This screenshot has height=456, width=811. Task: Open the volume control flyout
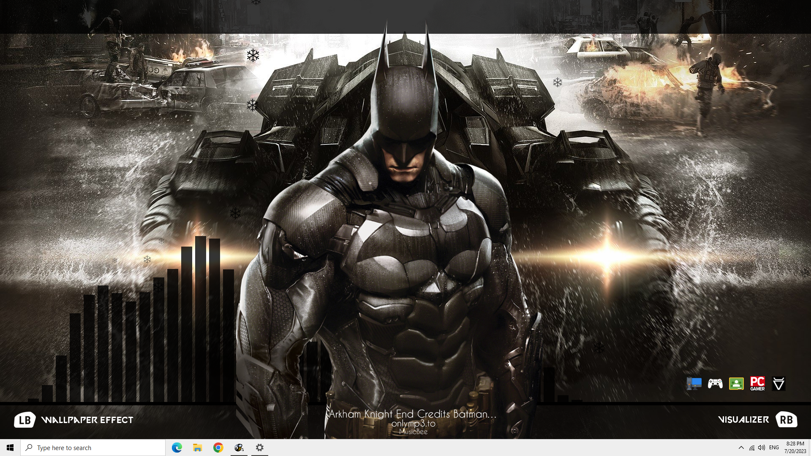(762, 448)
